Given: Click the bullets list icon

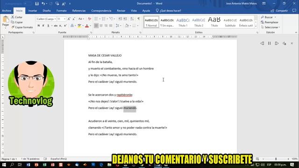Looking at the screenshot, I should (96, 19).
